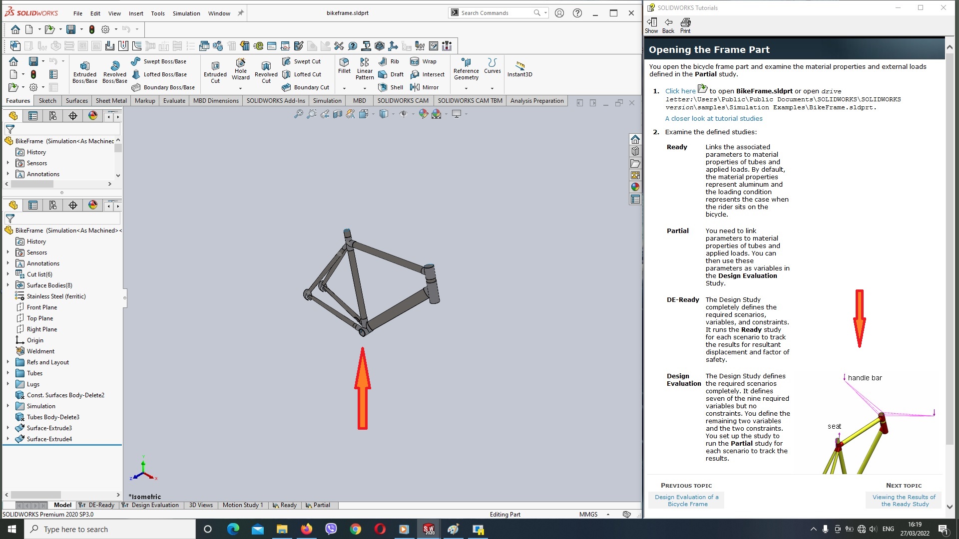Go to previous topic Design Evaluation link
This screenshot has width=959, height=539.
(x=686, y=501)
